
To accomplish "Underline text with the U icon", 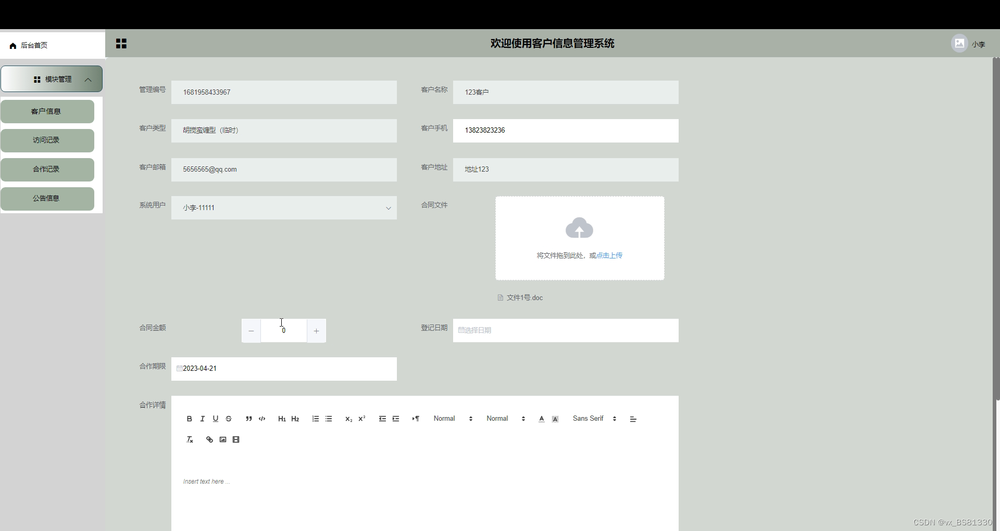I will point(216,419).
